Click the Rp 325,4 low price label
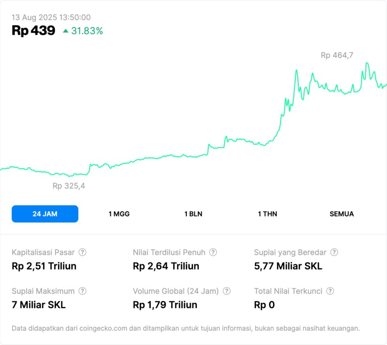387x345 pixels. point(69,186)
